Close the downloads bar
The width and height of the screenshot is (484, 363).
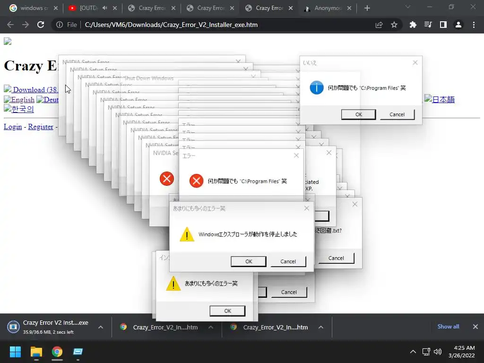click(x=475, y=327)
